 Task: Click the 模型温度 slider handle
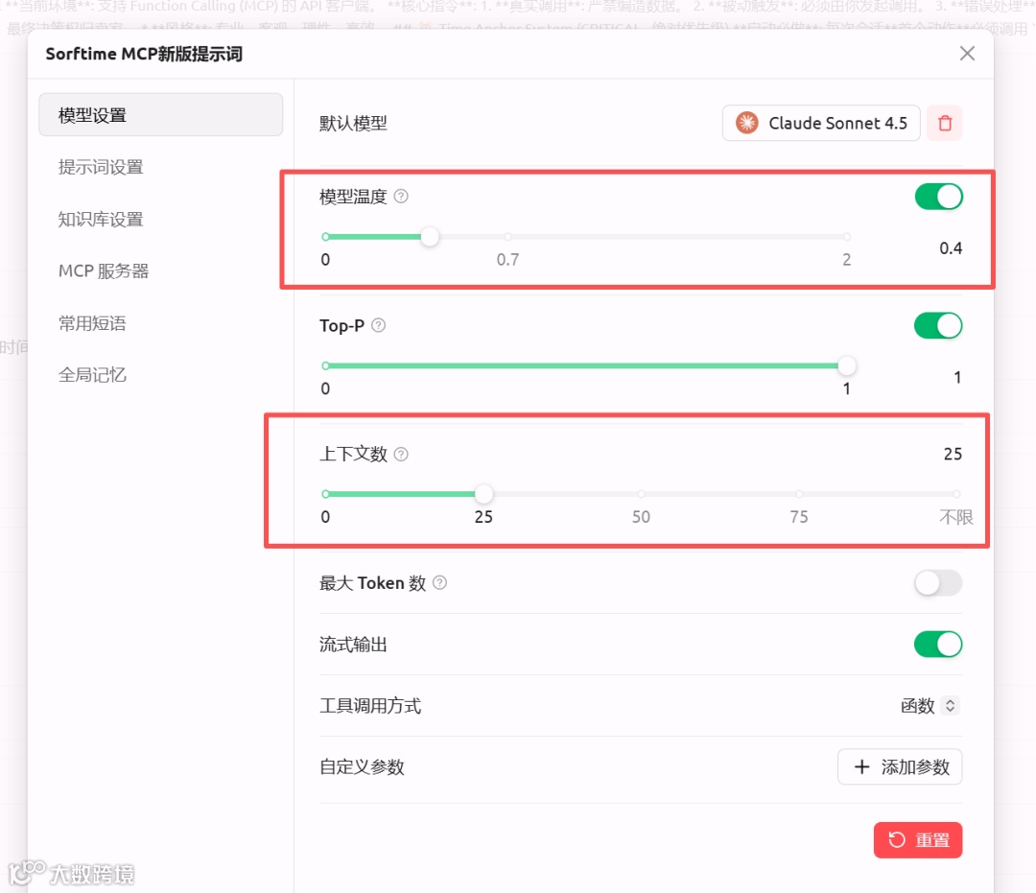click(430, 237)
